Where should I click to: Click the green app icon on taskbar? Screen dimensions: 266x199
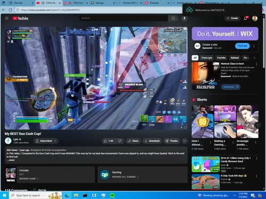click(112, 195)
